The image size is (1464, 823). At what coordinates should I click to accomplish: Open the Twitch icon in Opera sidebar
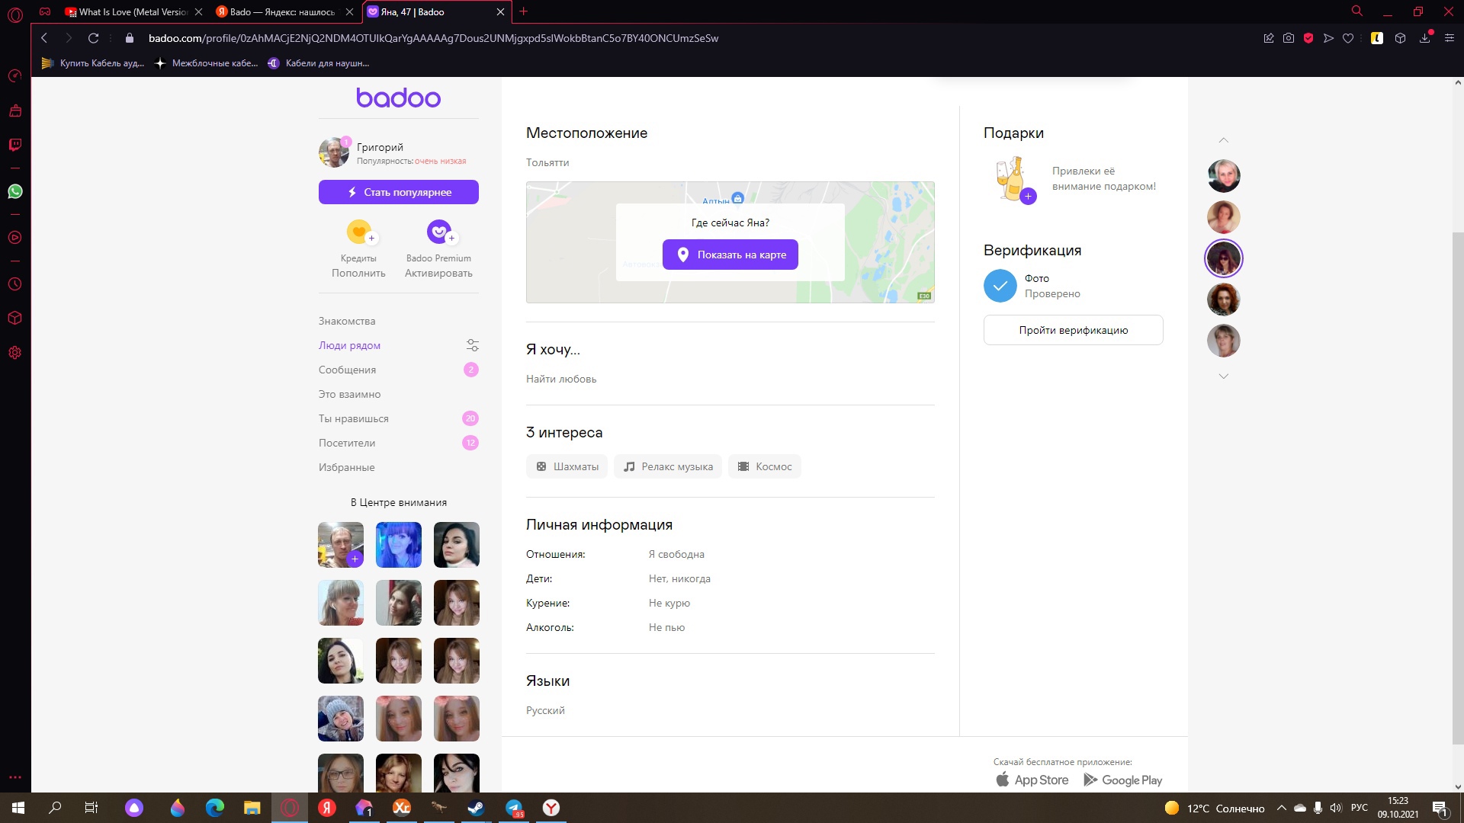[x=14, y=145]
